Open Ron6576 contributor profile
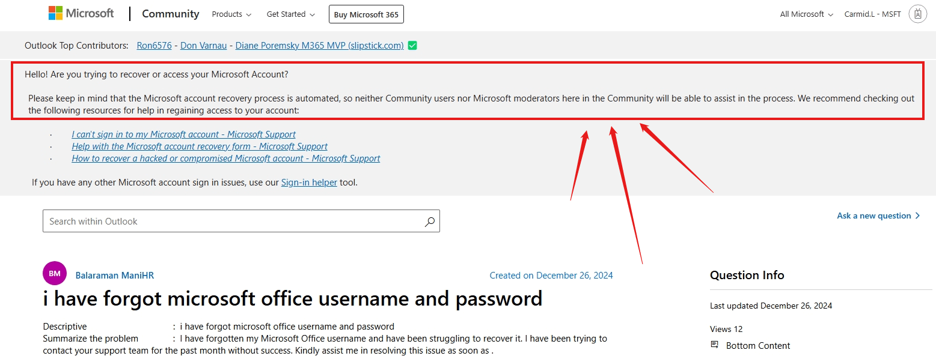 coord(154,46)
